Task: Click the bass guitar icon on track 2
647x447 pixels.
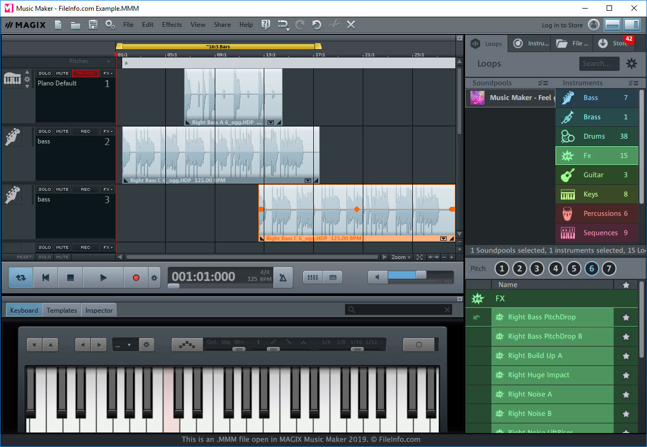Action: click(x=12, y=137)
